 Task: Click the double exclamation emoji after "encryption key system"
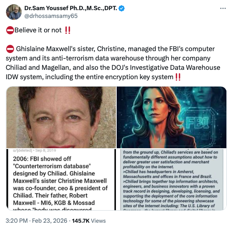[x=178, y=77]
